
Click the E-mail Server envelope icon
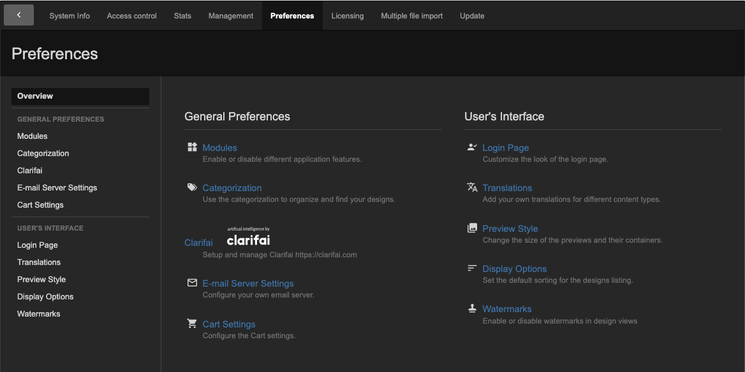[192, 283]
